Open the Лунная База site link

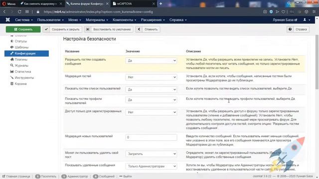click(285, 20)
